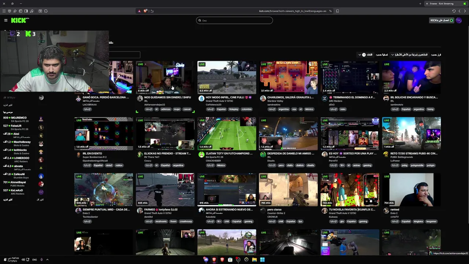Open ZaNouNi channel avatar in sidebar
The height and width of the screenshot is (264, 469).
(x=41, y=176)
